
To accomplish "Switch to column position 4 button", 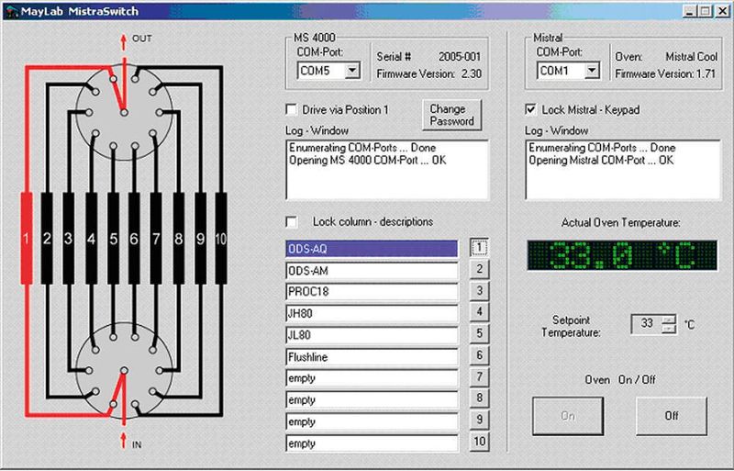I will coord(479,311).
